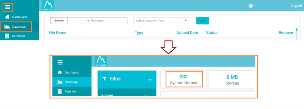
Task: Click the hamburger icon in the lower screenshot
Action: click(x=60, y=63)
